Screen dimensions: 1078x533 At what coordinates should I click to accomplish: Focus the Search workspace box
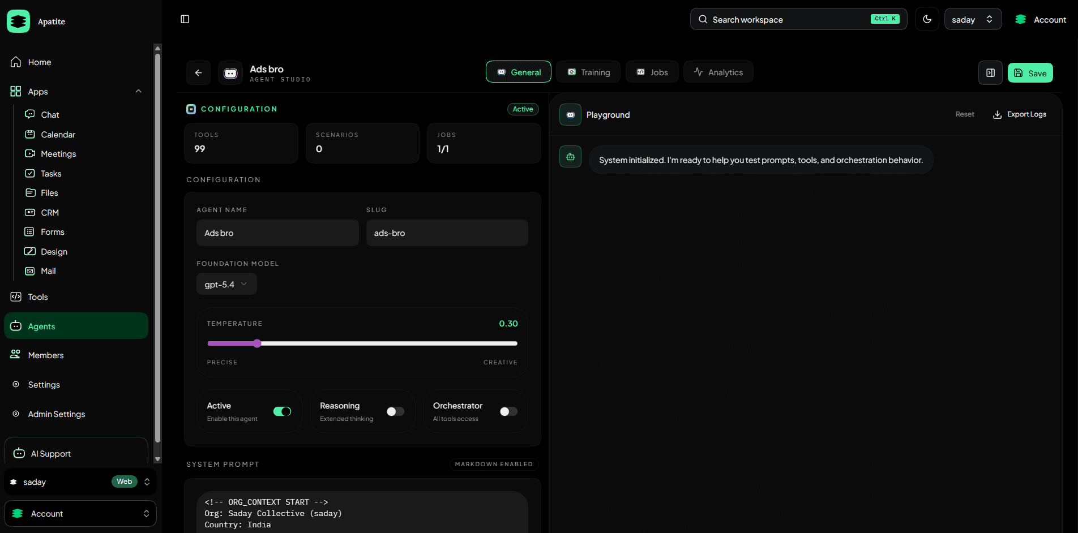tap(798, 19)
